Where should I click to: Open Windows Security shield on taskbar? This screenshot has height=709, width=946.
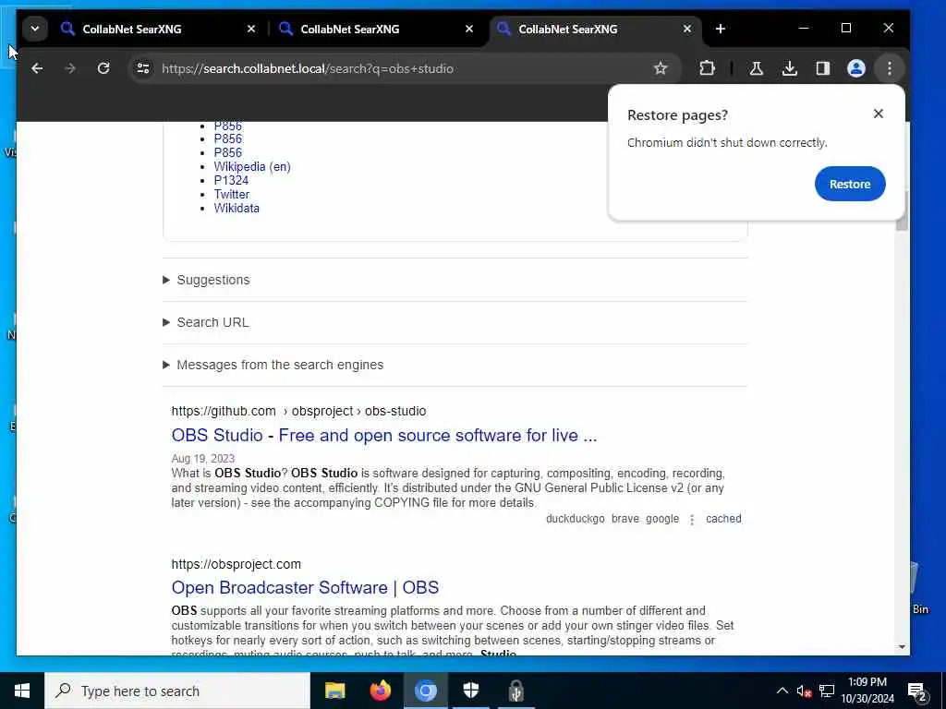tap(470, 691)
